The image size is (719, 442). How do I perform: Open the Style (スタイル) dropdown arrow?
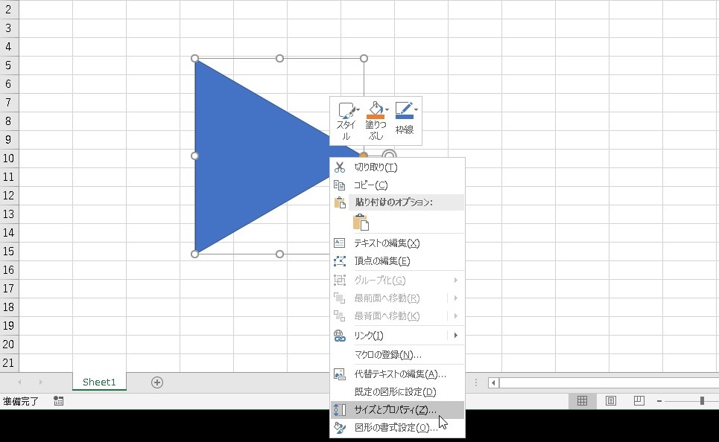tap(358, 110)
